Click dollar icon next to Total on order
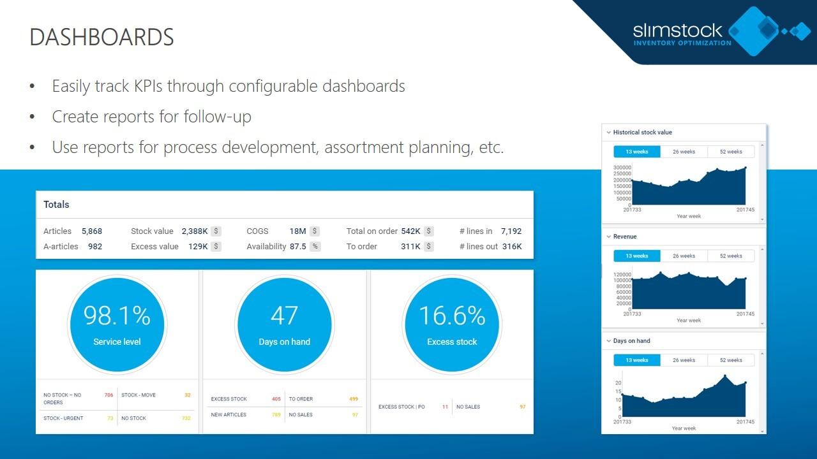Viewport: 817px width, 459px height. tap(429, 231)
